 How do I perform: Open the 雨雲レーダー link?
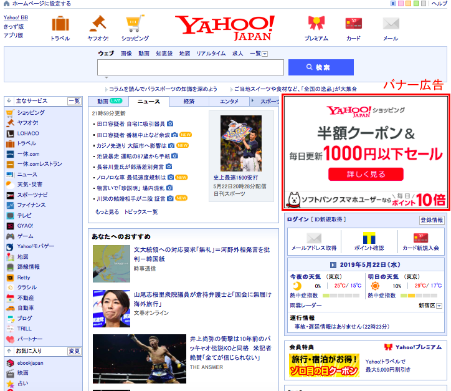click(x=306, y=305)
